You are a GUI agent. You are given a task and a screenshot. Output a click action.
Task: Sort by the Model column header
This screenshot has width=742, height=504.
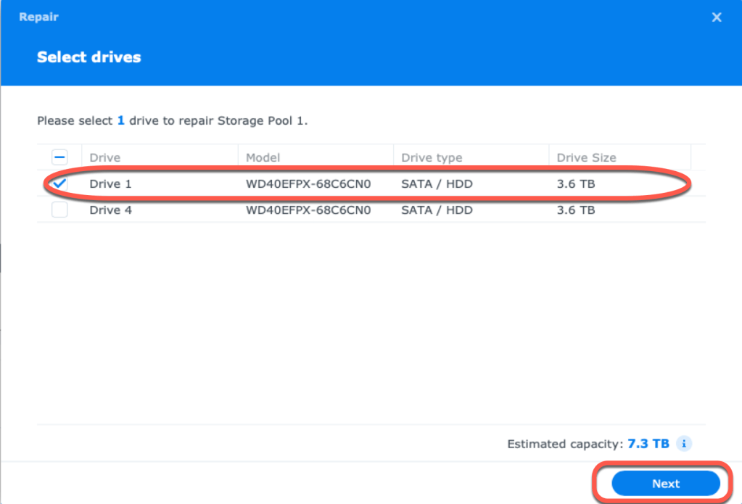[263, 157]
